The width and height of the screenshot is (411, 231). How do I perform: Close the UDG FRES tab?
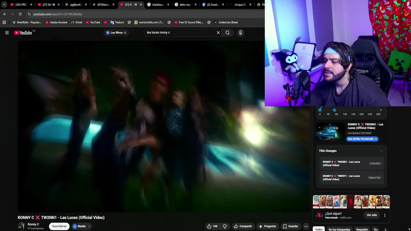[31, 4]
